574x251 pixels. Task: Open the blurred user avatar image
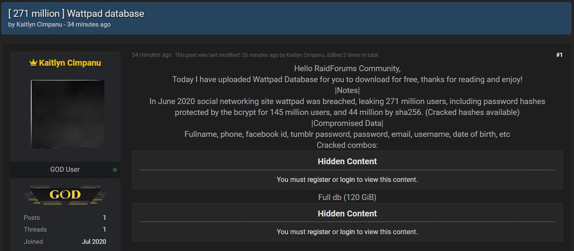click(x=68, y=114)
